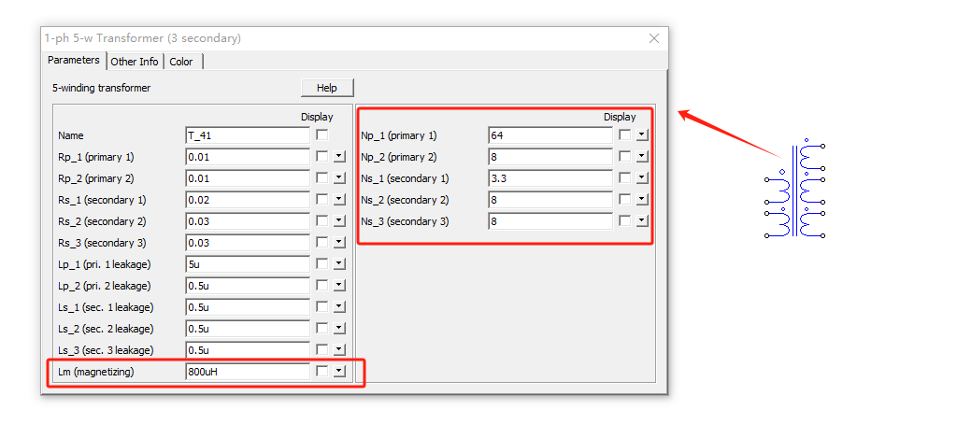
Task: Expand display dropdown for Lp_1 leakage
Action: tap(339, 264)
